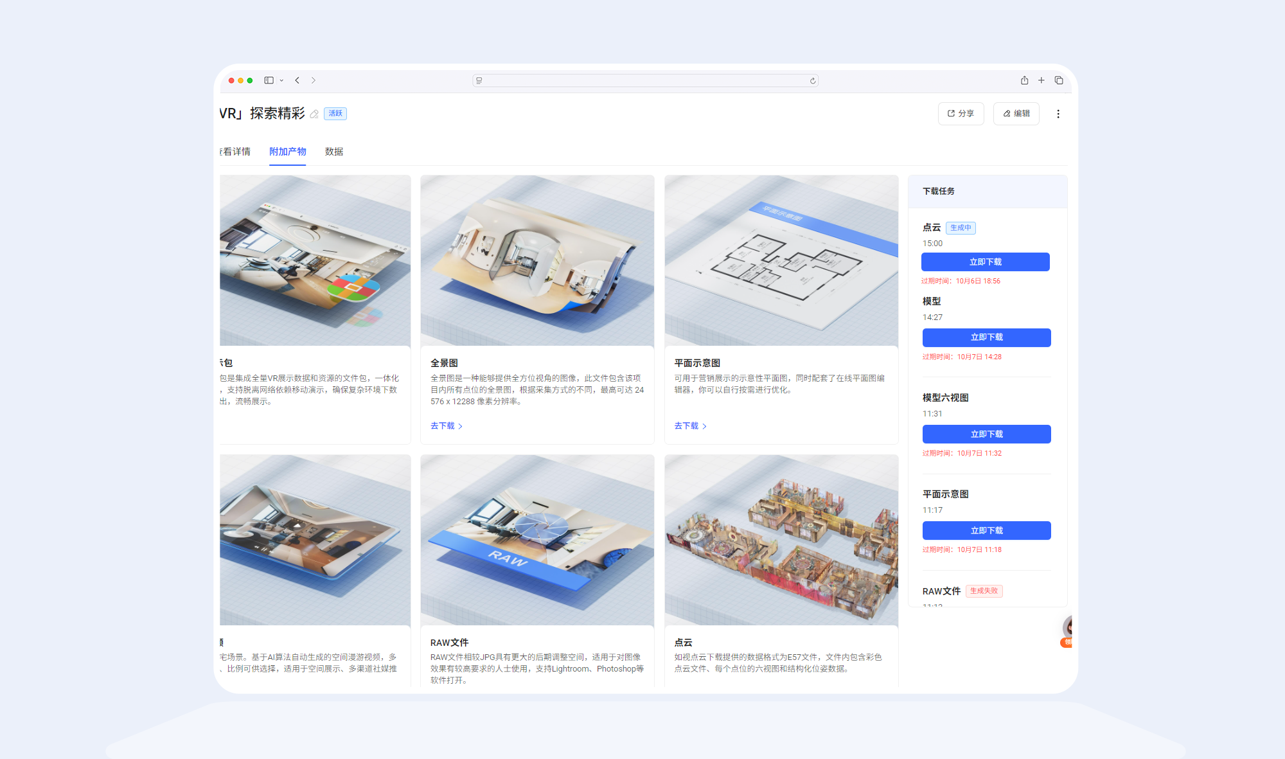The width and height of the screenshot is (1285, 759).
Task: Switch to the 数据 tab
Action: click(334, 152)
